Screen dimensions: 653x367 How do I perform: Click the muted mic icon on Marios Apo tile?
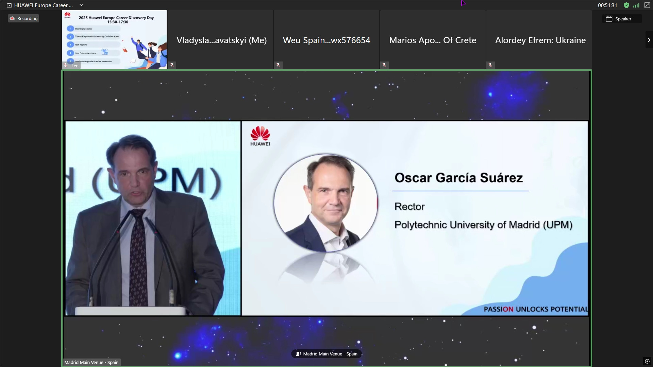(384, 65)
